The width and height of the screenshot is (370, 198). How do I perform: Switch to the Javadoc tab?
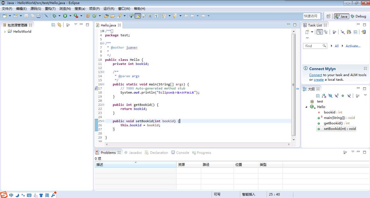pos(133,153)
